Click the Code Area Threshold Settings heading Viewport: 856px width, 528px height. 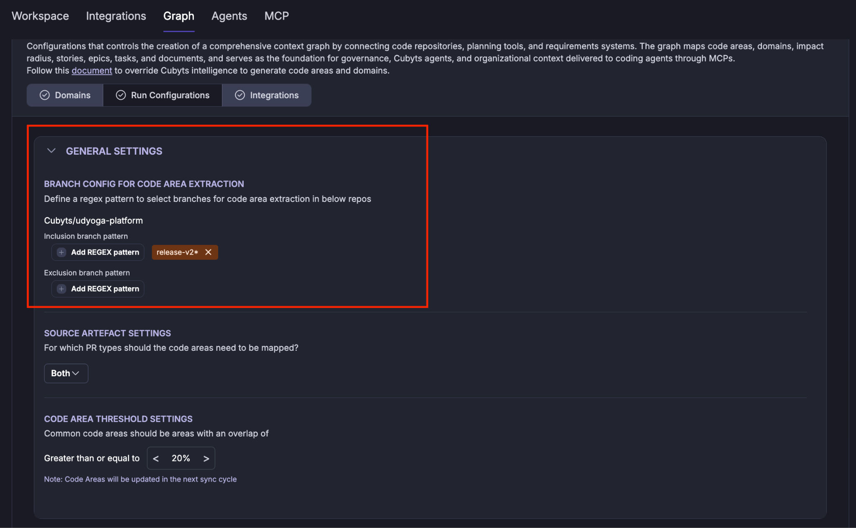point(118,419)
